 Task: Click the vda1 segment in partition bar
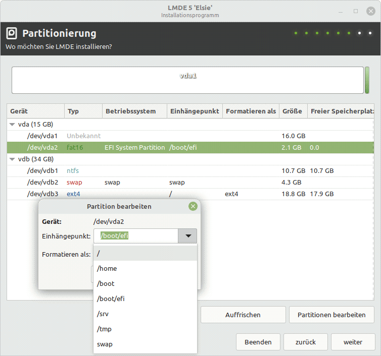tap(187, 80)
